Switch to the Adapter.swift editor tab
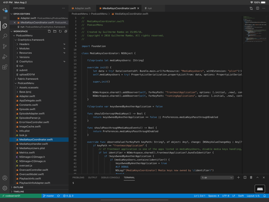The width and height of the screenshot is (269, 202). [x=82, y=8]
